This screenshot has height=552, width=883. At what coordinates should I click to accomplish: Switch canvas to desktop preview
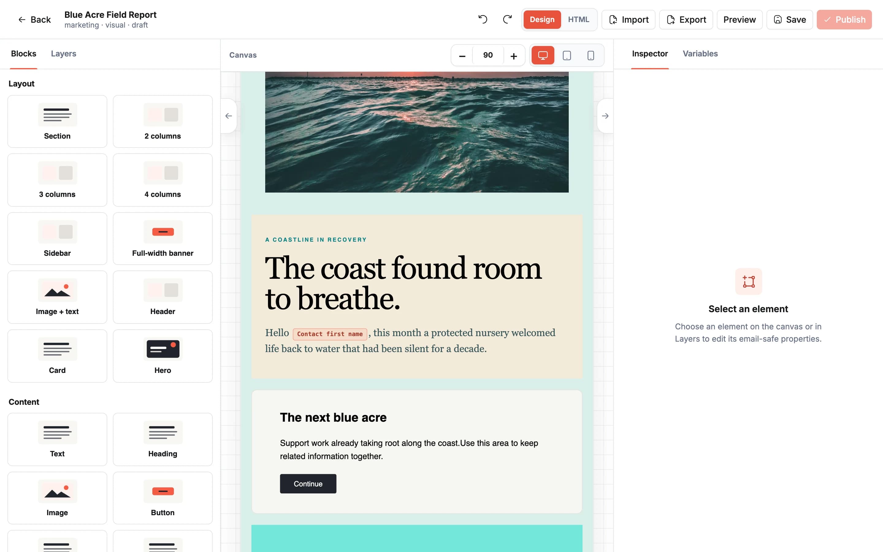[x=543, y=55]
